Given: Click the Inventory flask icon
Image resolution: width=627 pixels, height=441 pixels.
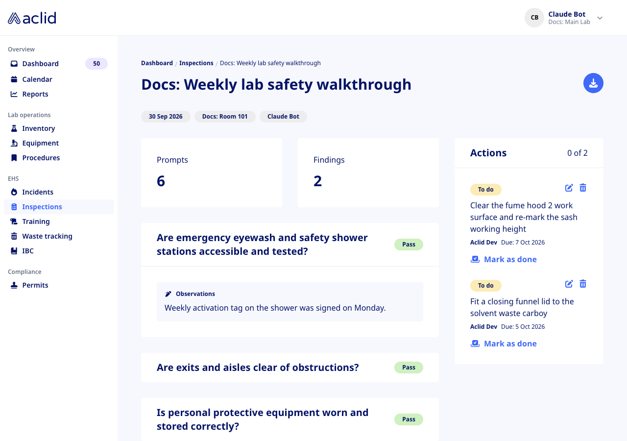Looking at the screenshot, I should coord(14,128).
